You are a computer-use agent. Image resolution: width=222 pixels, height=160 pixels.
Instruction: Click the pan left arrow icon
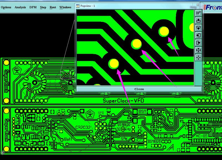tap(198, 35)
